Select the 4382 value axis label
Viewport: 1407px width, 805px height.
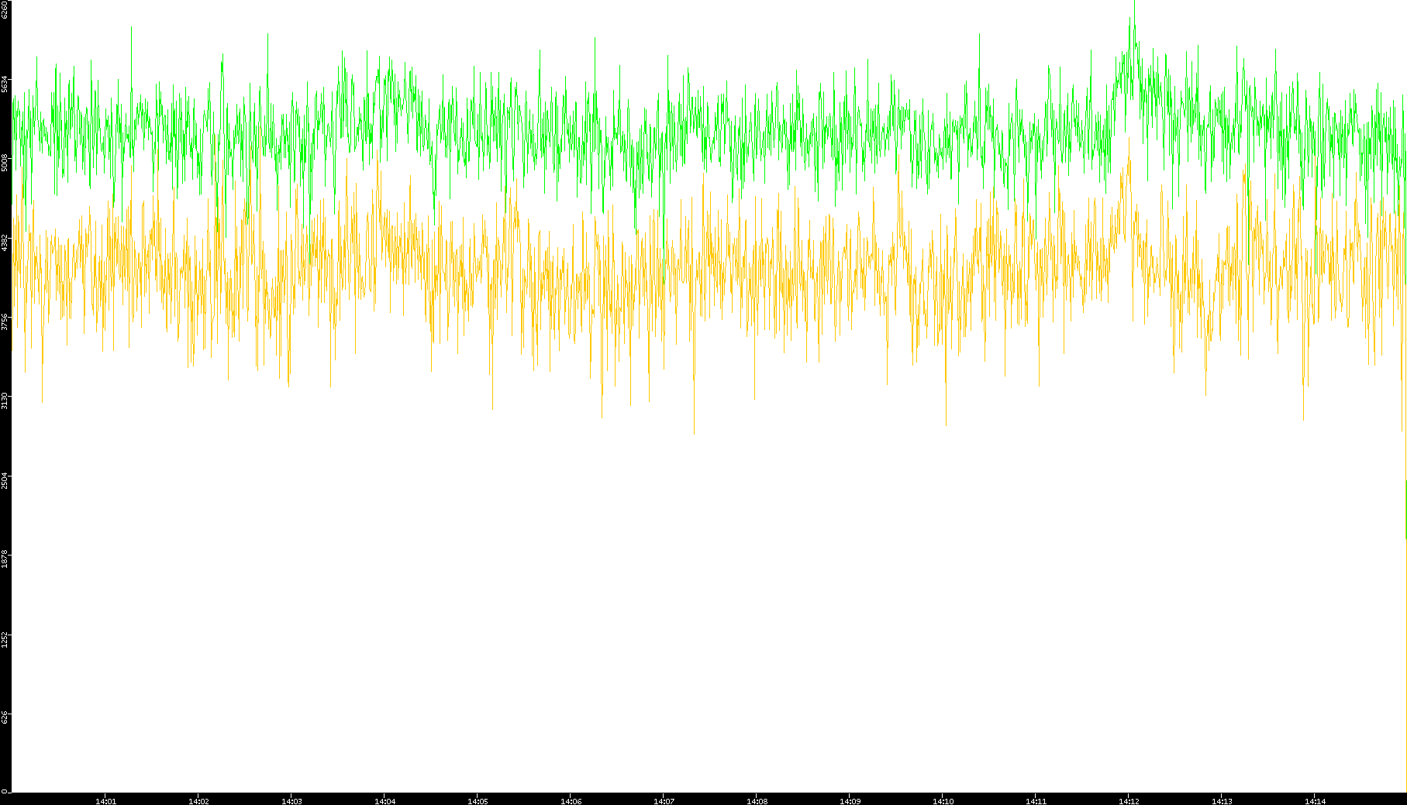click(5, 242)
